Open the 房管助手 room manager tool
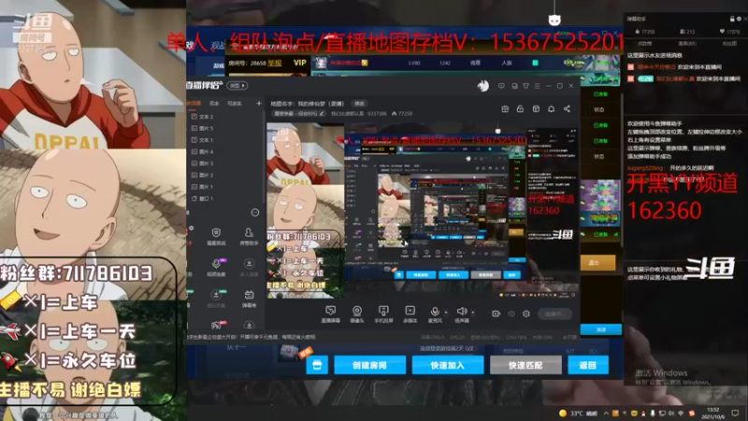 (249, 236)
